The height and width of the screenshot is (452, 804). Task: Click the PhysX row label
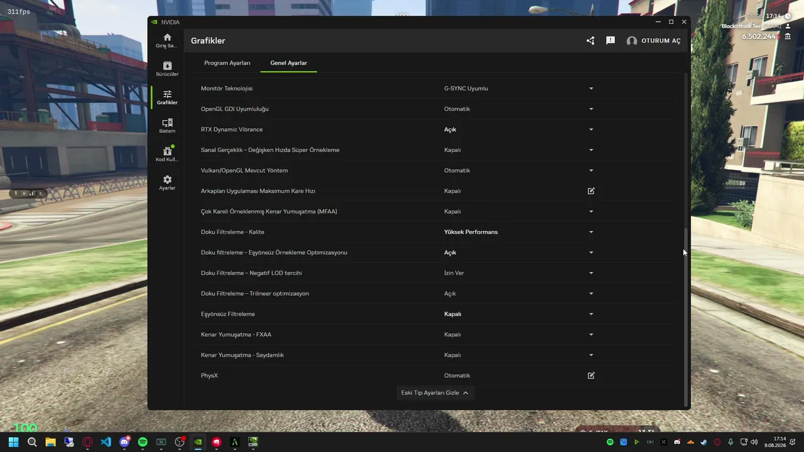pyautogui.click(x=209, y=375)
